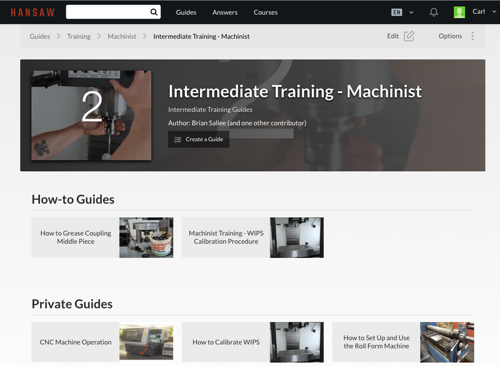Go to the Courses page

tap(266, 12)
